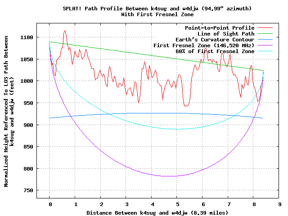Screen dimensions: 288x216
Task: Click the y-axis tick label 1050
Action: pyautogui.click(x=27, y=59)
